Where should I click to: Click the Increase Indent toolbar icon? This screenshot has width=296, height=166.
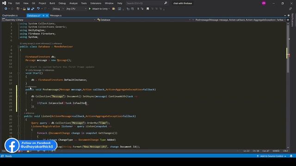(142, 9)
